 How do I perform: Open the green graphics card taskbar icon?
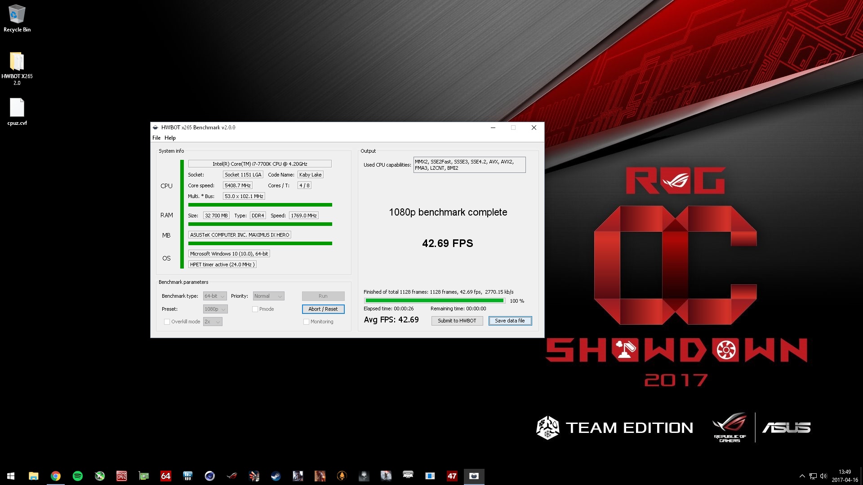click(x=143, y=476)
